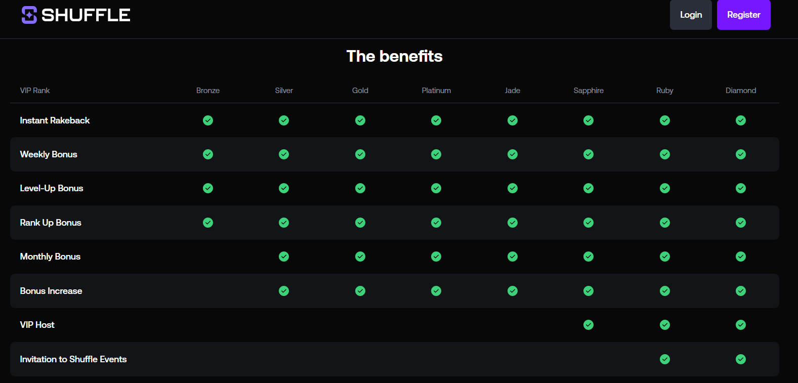Click Rank Up Bonus checkmark under Jade
Viewport: 798px width, 383px height.
(513, 223)
